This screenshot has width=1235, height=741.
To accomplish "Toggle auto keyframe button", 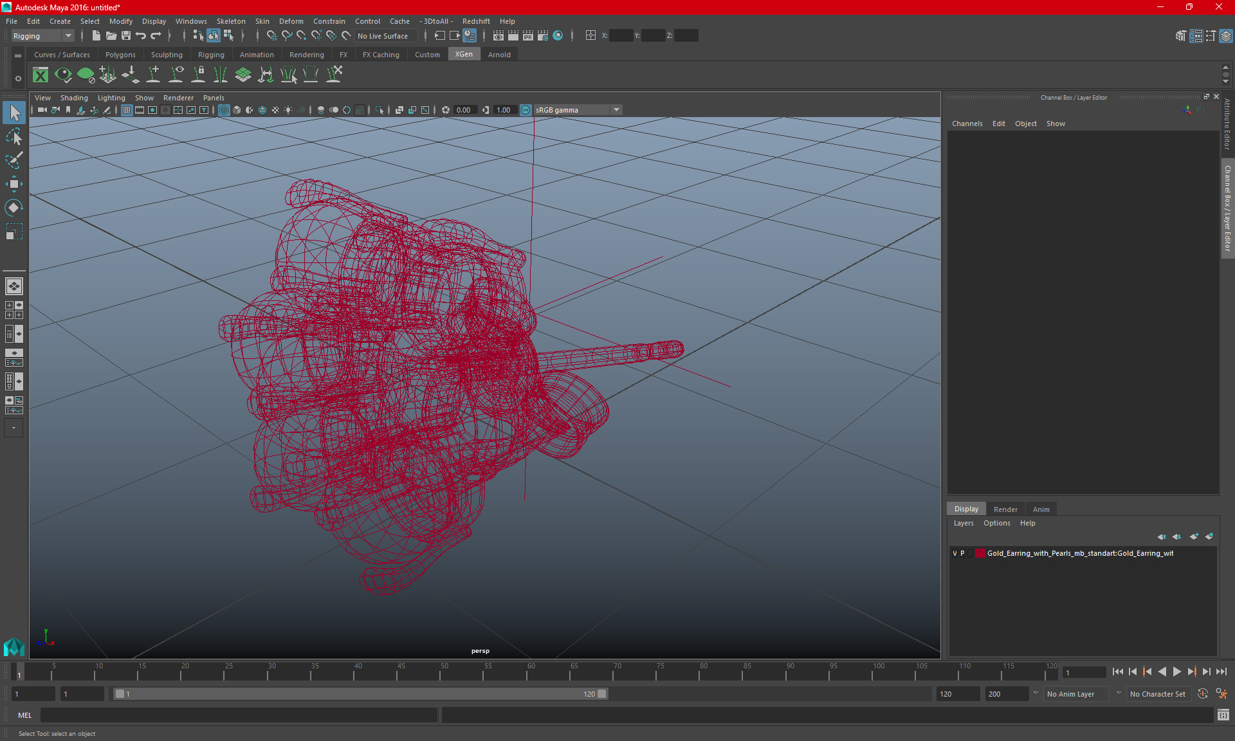I will click(x=1203, y=694).
